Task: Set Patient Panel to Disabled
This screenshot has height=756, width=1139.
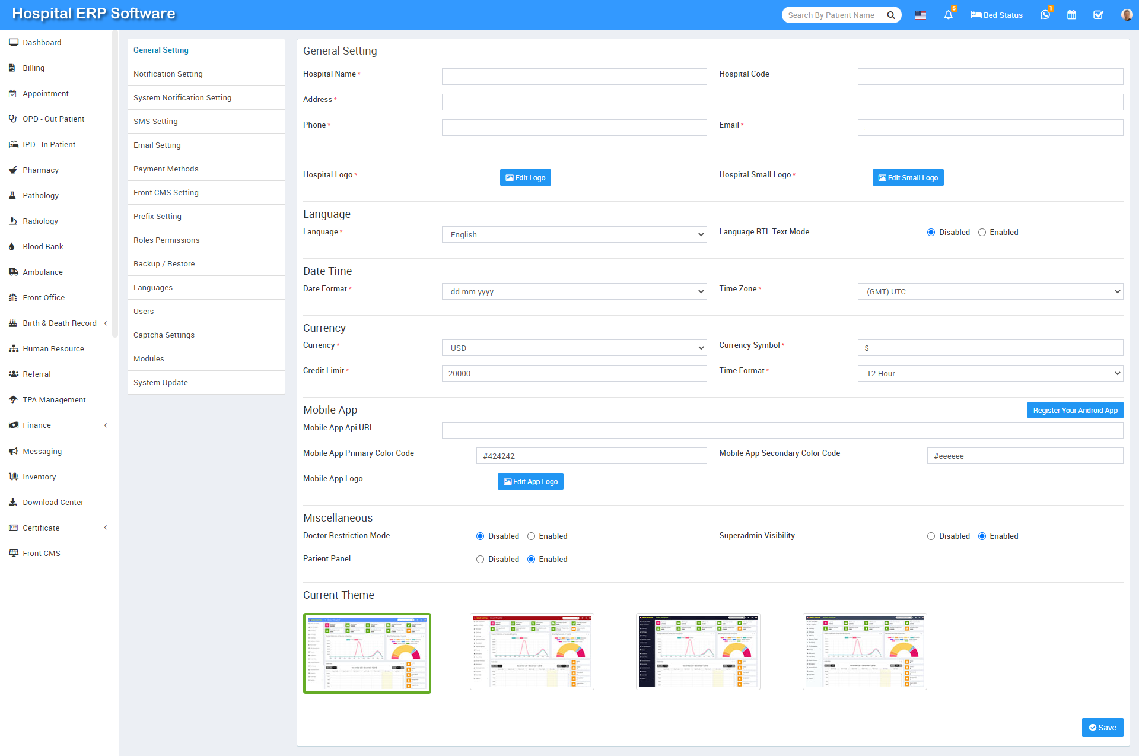Action: pos(480,560)
